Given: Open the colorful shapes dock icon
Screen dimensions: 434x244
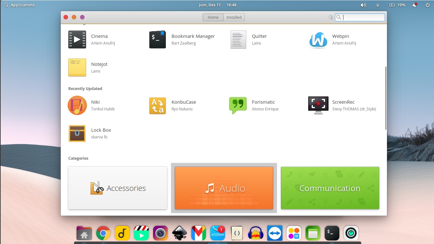Looking at the screenshot, I should (294, 234).
